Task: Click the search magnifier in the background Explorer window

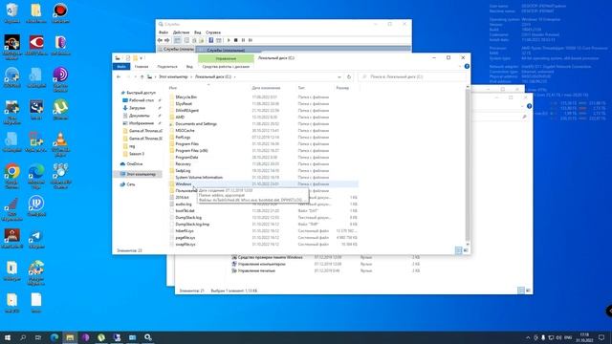Action: (524, 117)
